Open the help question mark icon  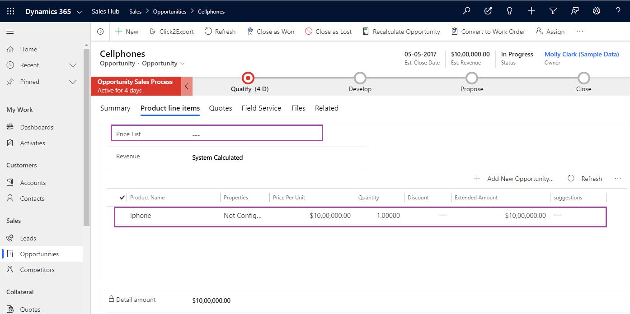618,11
